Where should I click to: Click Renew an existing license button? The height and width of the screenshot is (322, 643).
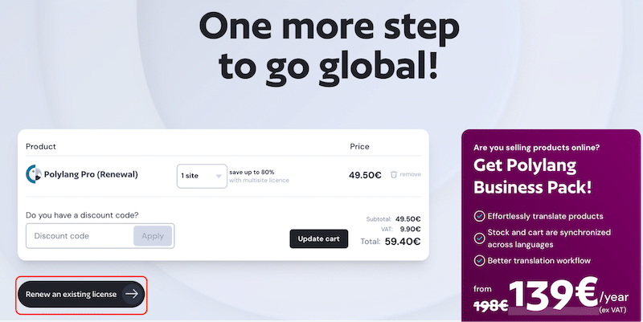pos(81,294)
